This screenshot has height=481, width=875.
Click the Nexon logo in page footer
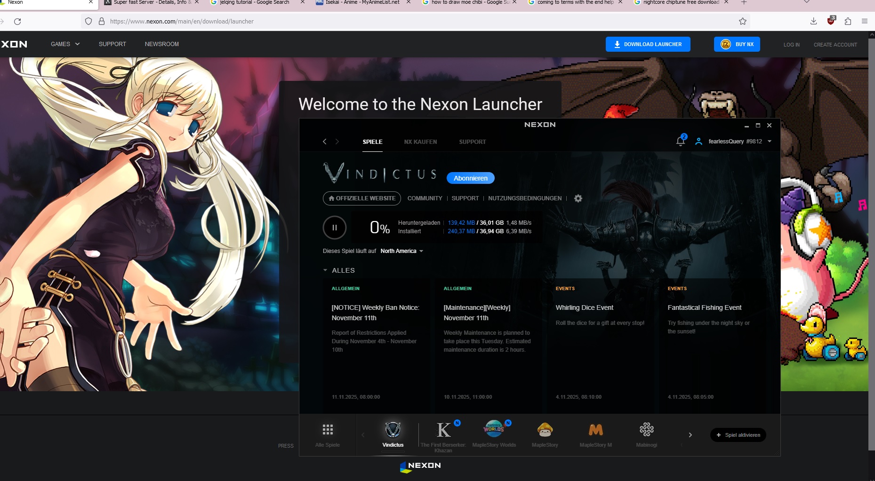(x=420, y=466)
